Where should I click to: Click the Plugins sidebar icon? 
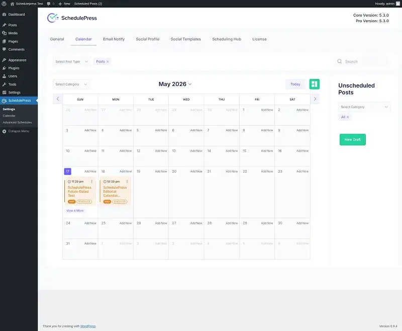(4, 68)
